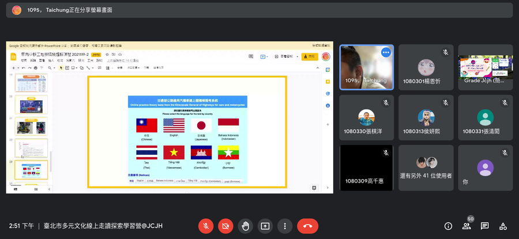
Task: Unmute the microphone in the call bar
Action: pos(206,226)
